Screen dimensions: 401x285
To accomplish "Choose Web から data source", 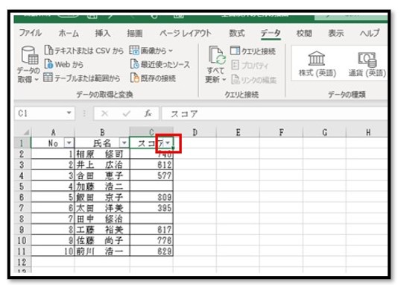I will tap(63, 64).
